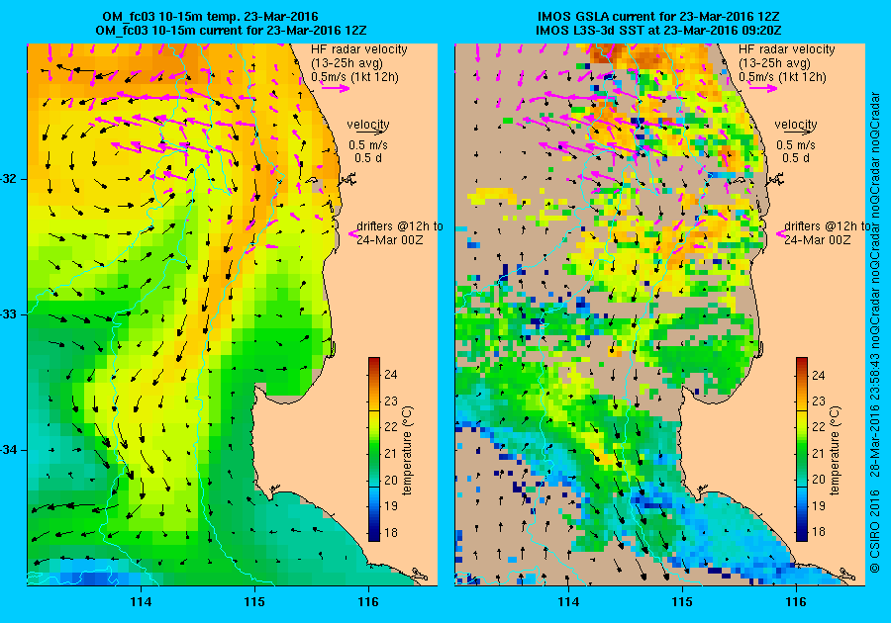Click longitude '115' under left map
This screenshot has width=891, height=623.
click(254, 602)
